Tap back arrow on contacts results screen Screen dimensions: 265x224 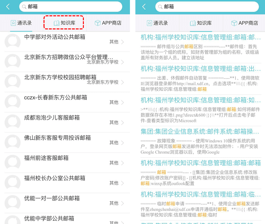pyautogui.click(x=8, y=7)
